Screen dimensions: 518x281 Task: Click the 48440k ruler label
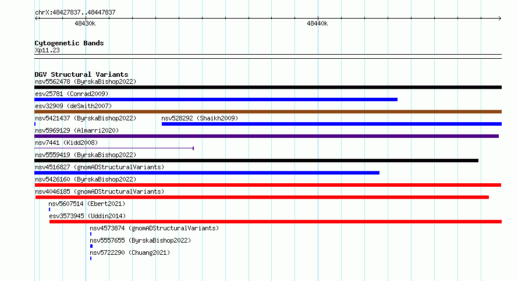[317, 23]
